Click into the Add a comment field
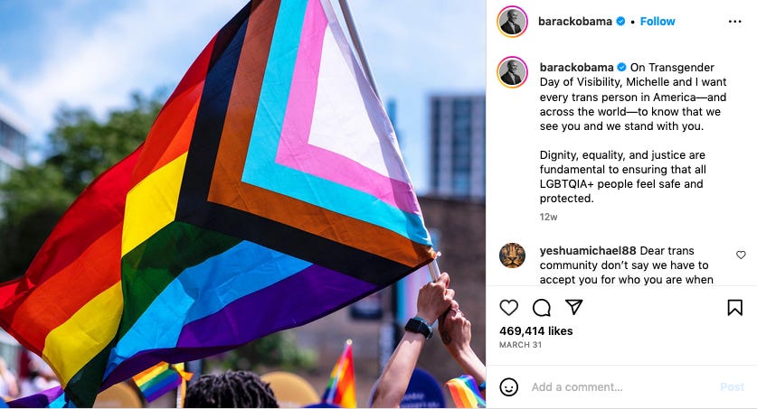 (x=623, y=386)
